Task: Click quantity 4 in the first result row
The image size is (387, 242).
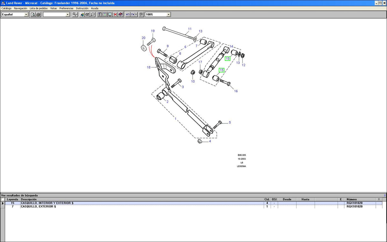Action: pyautogui.click(x=267, y=203)
